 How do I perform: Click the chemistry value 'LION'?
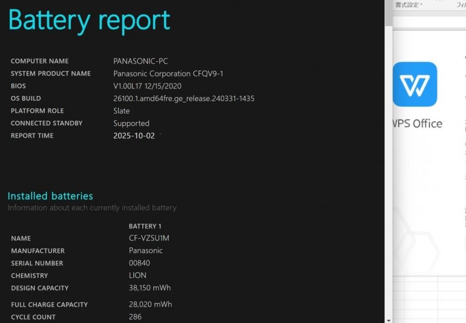pos(137,275)
